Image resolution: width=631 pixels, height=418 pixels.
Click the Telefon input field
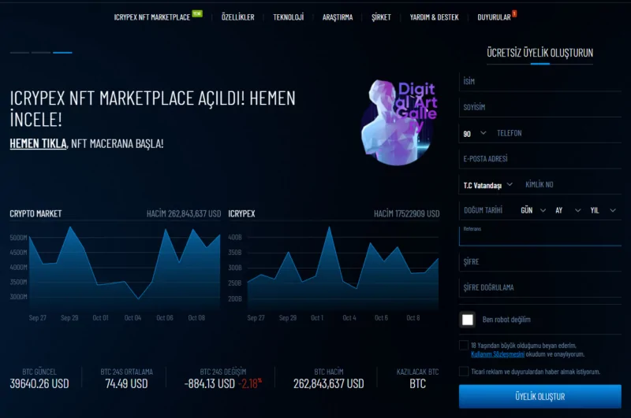point(558,133)
